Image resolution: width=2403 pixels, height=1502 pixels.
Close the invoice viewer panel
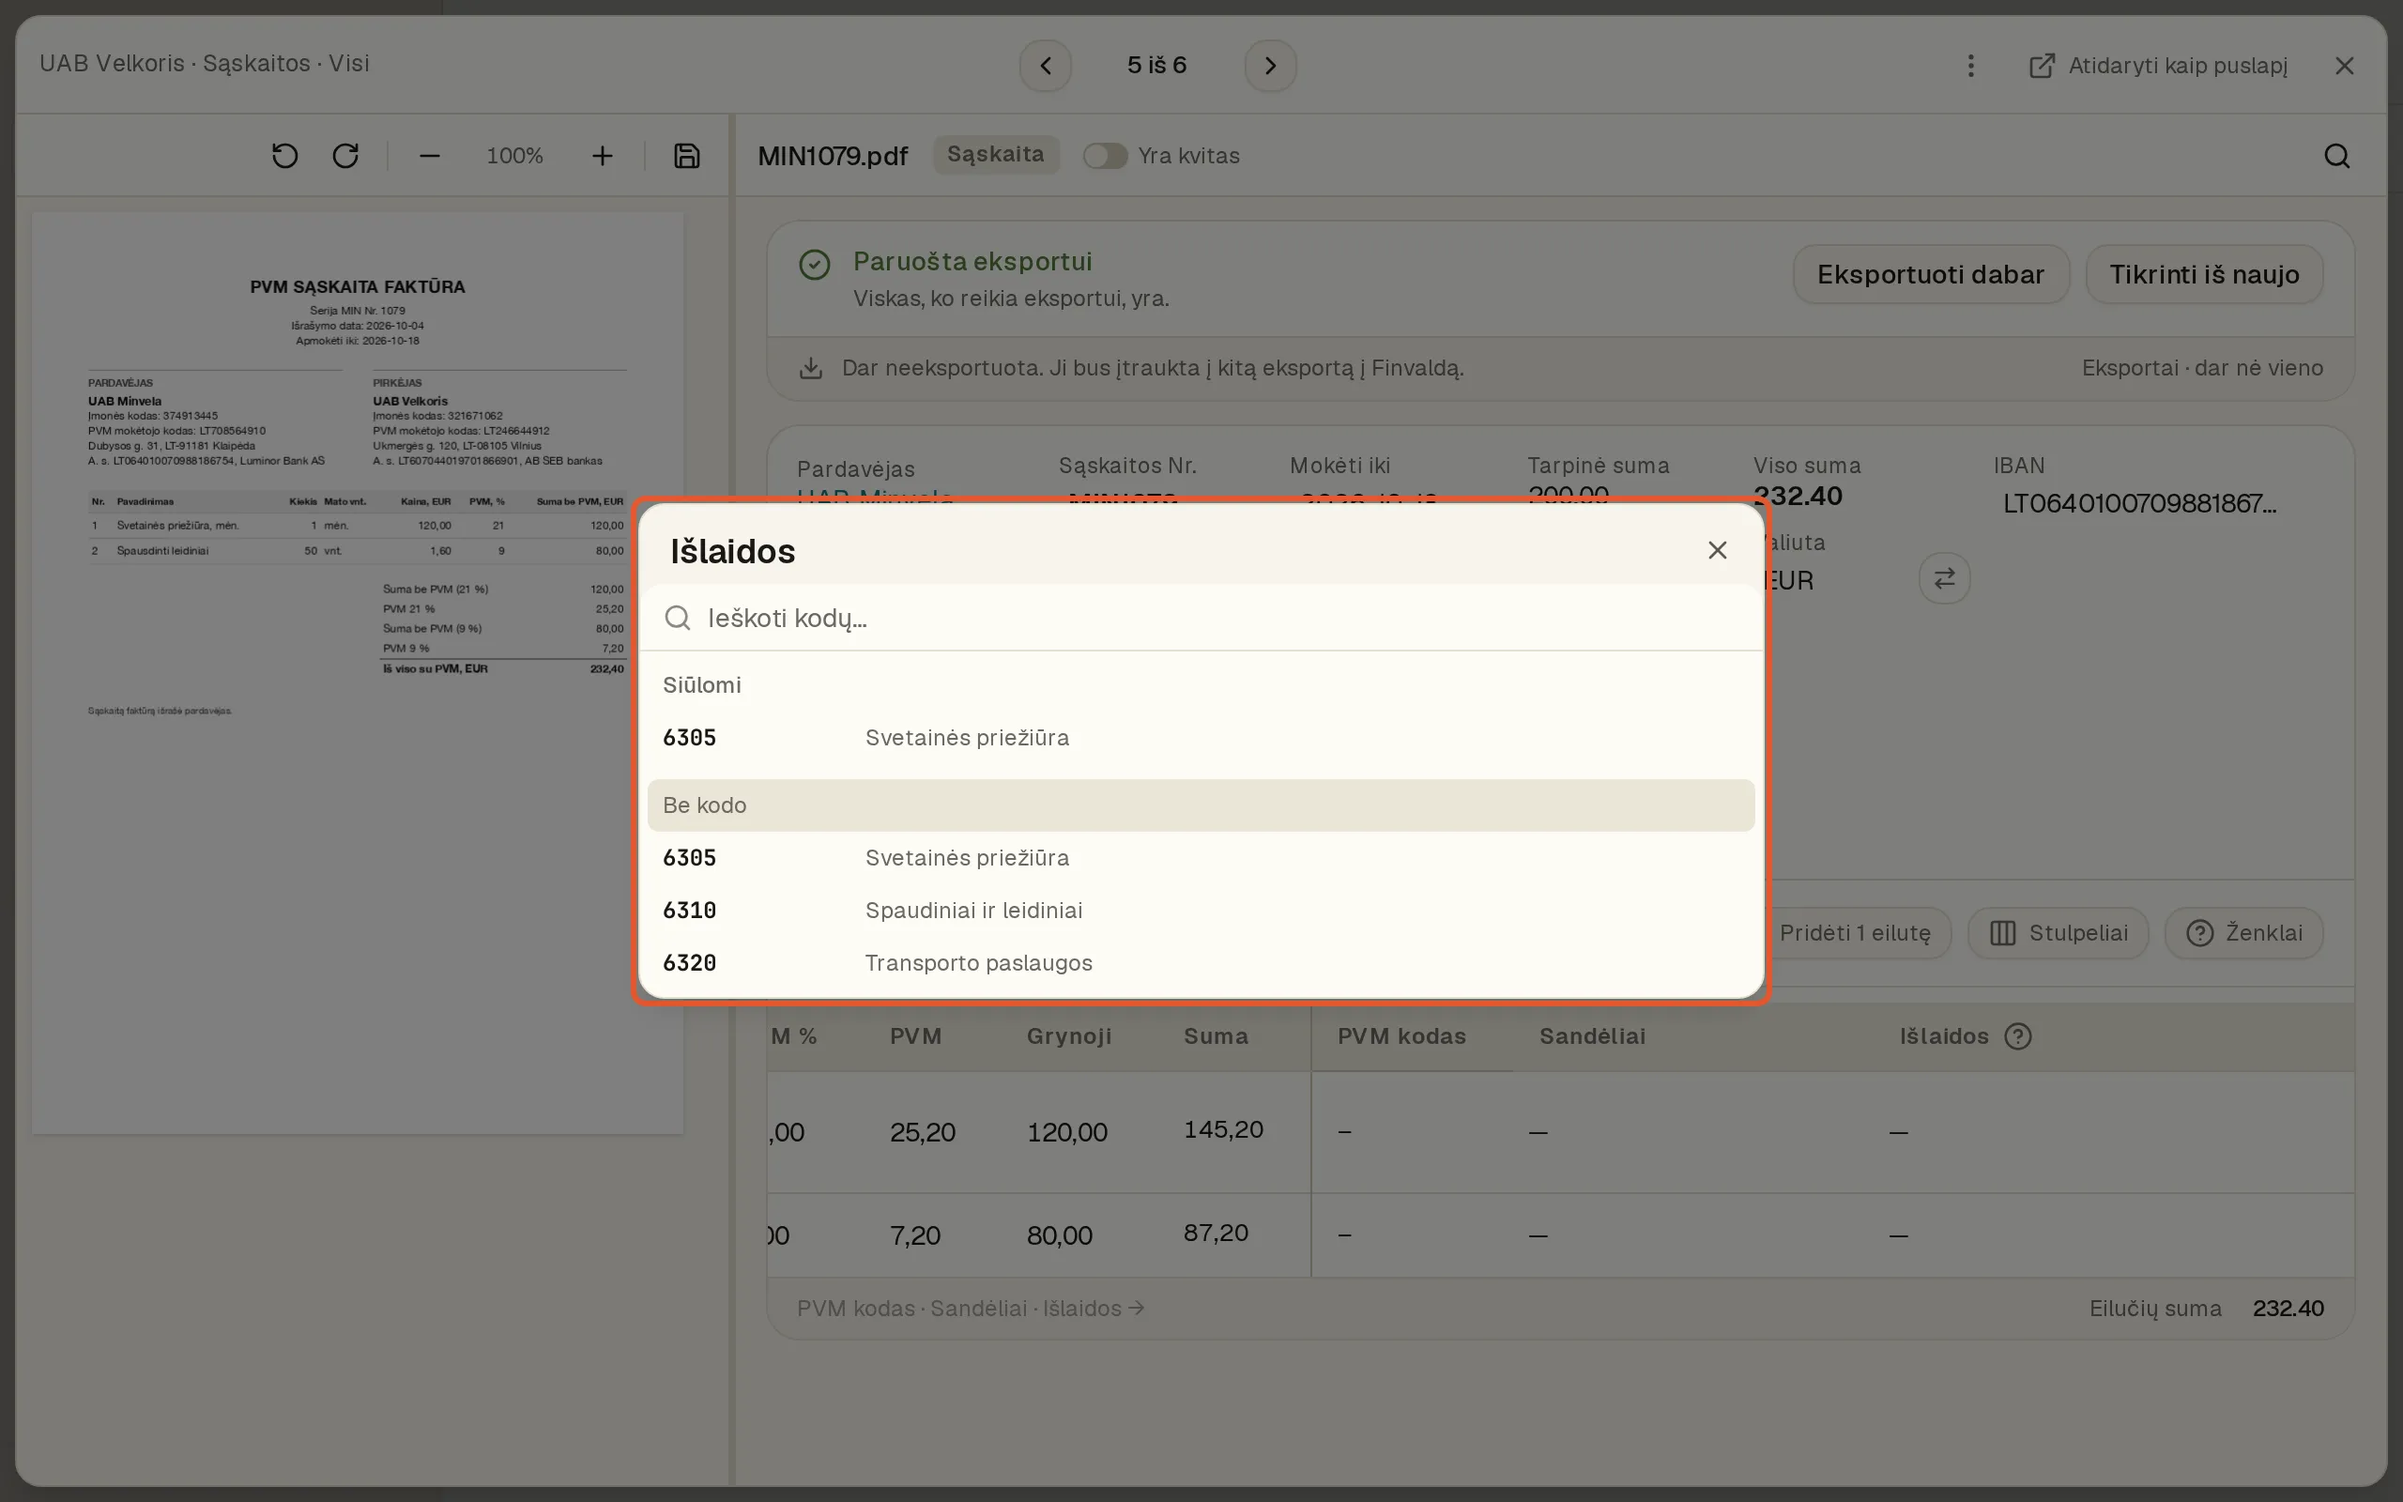click(2345, 66)
